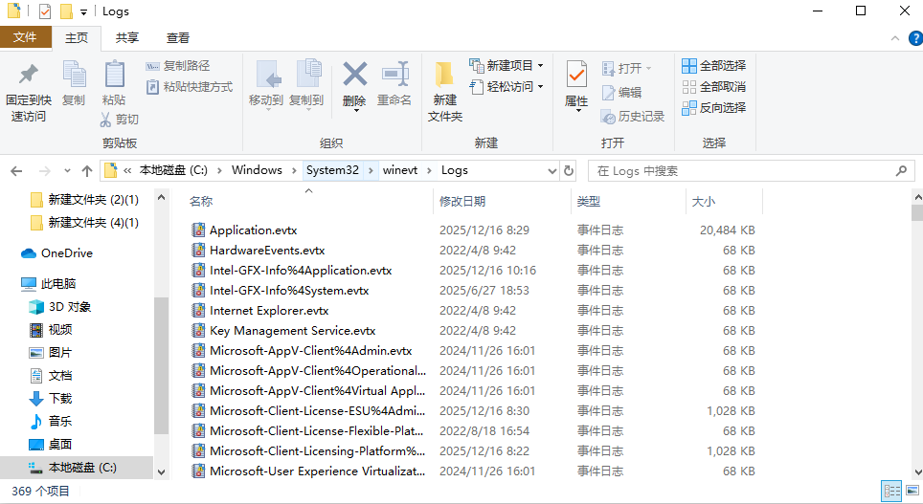Click Select none (全部取消)
Viewport: 923px width, 504px height.
pyautogui.click(x=713, y=87)
